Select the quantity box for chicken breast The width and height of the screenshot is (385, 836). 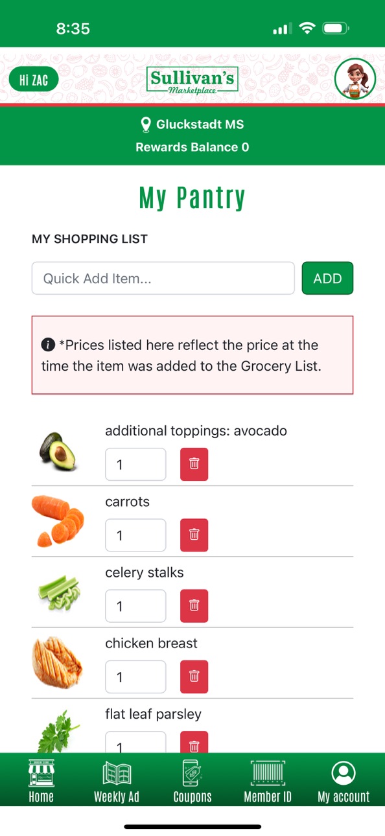point(135,677)
